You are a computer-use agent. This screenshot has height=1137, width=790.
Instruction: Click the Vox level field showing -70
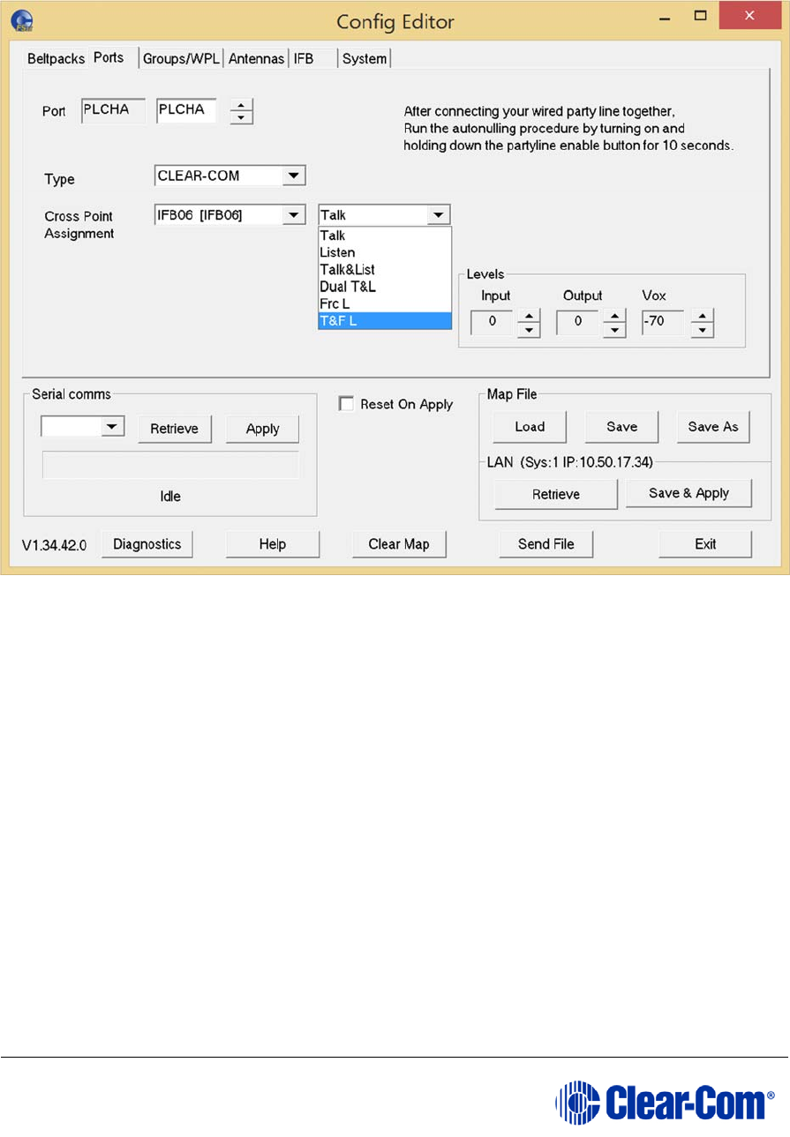click(665, 323)
